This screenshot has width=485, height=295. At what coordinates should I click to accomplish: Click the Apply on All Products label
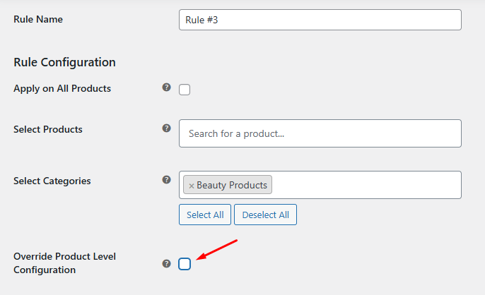pyautogui.click(x=62, y=88)
